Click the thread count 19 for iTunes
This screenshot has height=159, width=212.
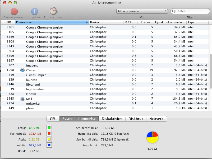pyautogui.click(x=151, y=70)
